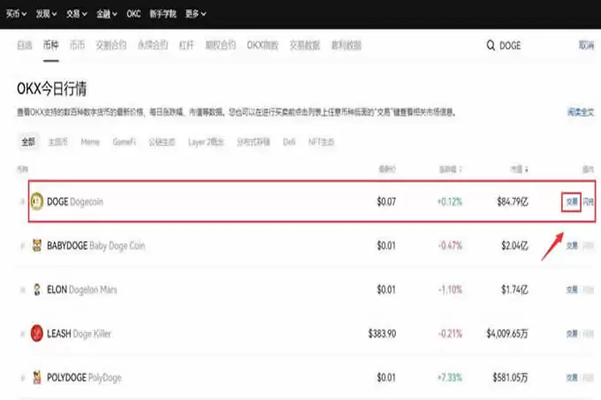This screenshot has width=601, height=400.
Task: Select the Meme category filter
Action: pos(90,141)
